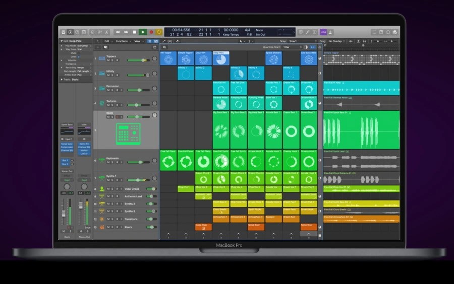The width and height of the screenshot is (454, 284).
Task: Mute the Toppers track
Action: coord(108,60)
